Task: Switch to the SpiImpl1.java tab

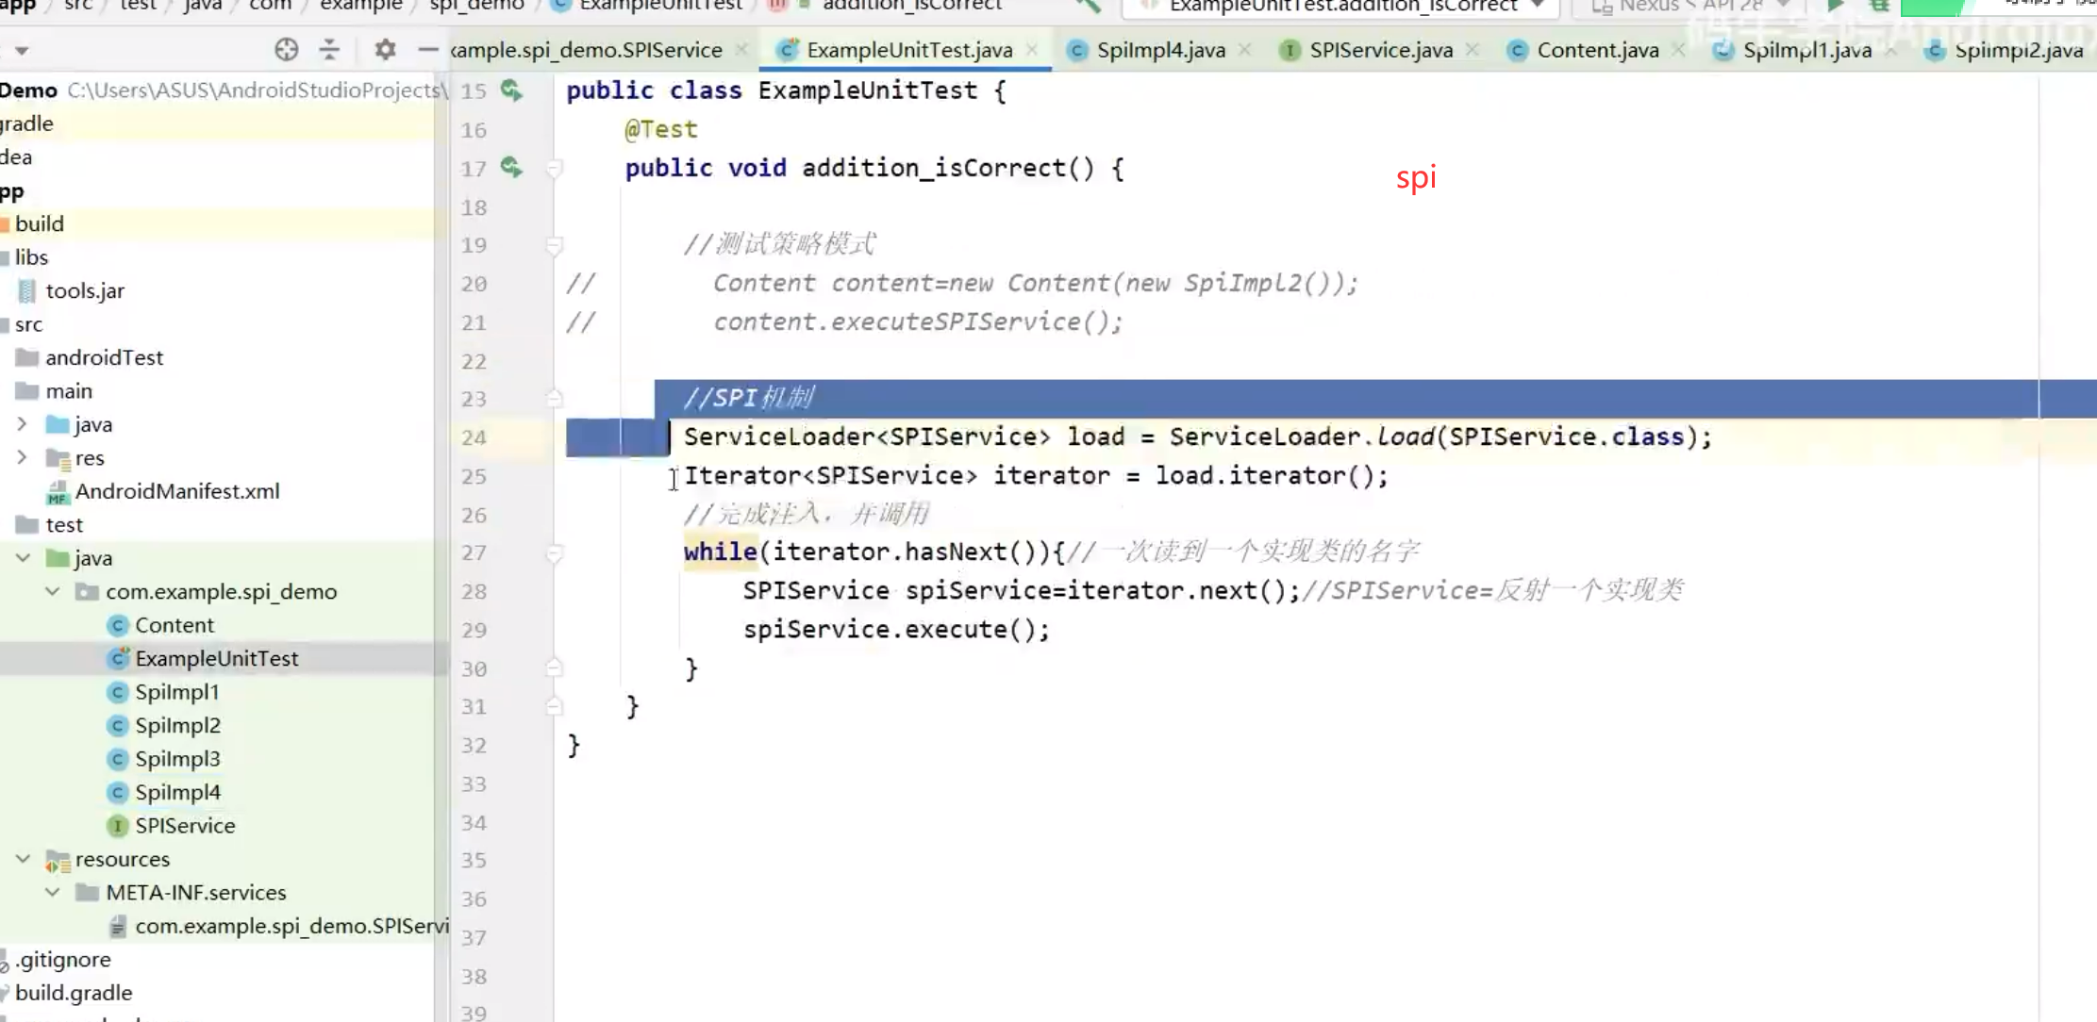Action: tap(1806, 50)
